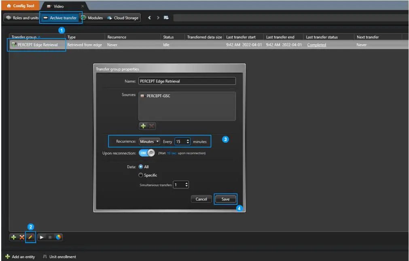Image resolution: width=409 pixels, height=261 pixels.
Task: Click the colored pie chart icon
Action: pos(58,237)
